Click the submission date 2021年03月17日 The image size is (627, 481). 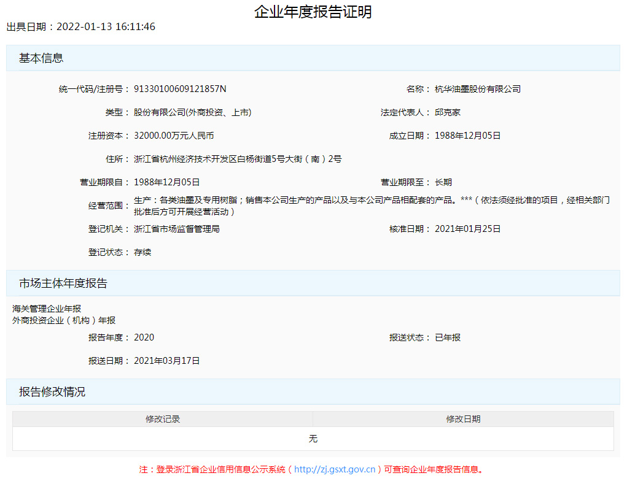tap(166, 361)
